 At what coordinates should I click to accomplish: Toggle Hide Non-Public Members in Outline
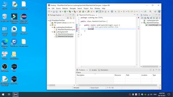click(x=154, y=18)
